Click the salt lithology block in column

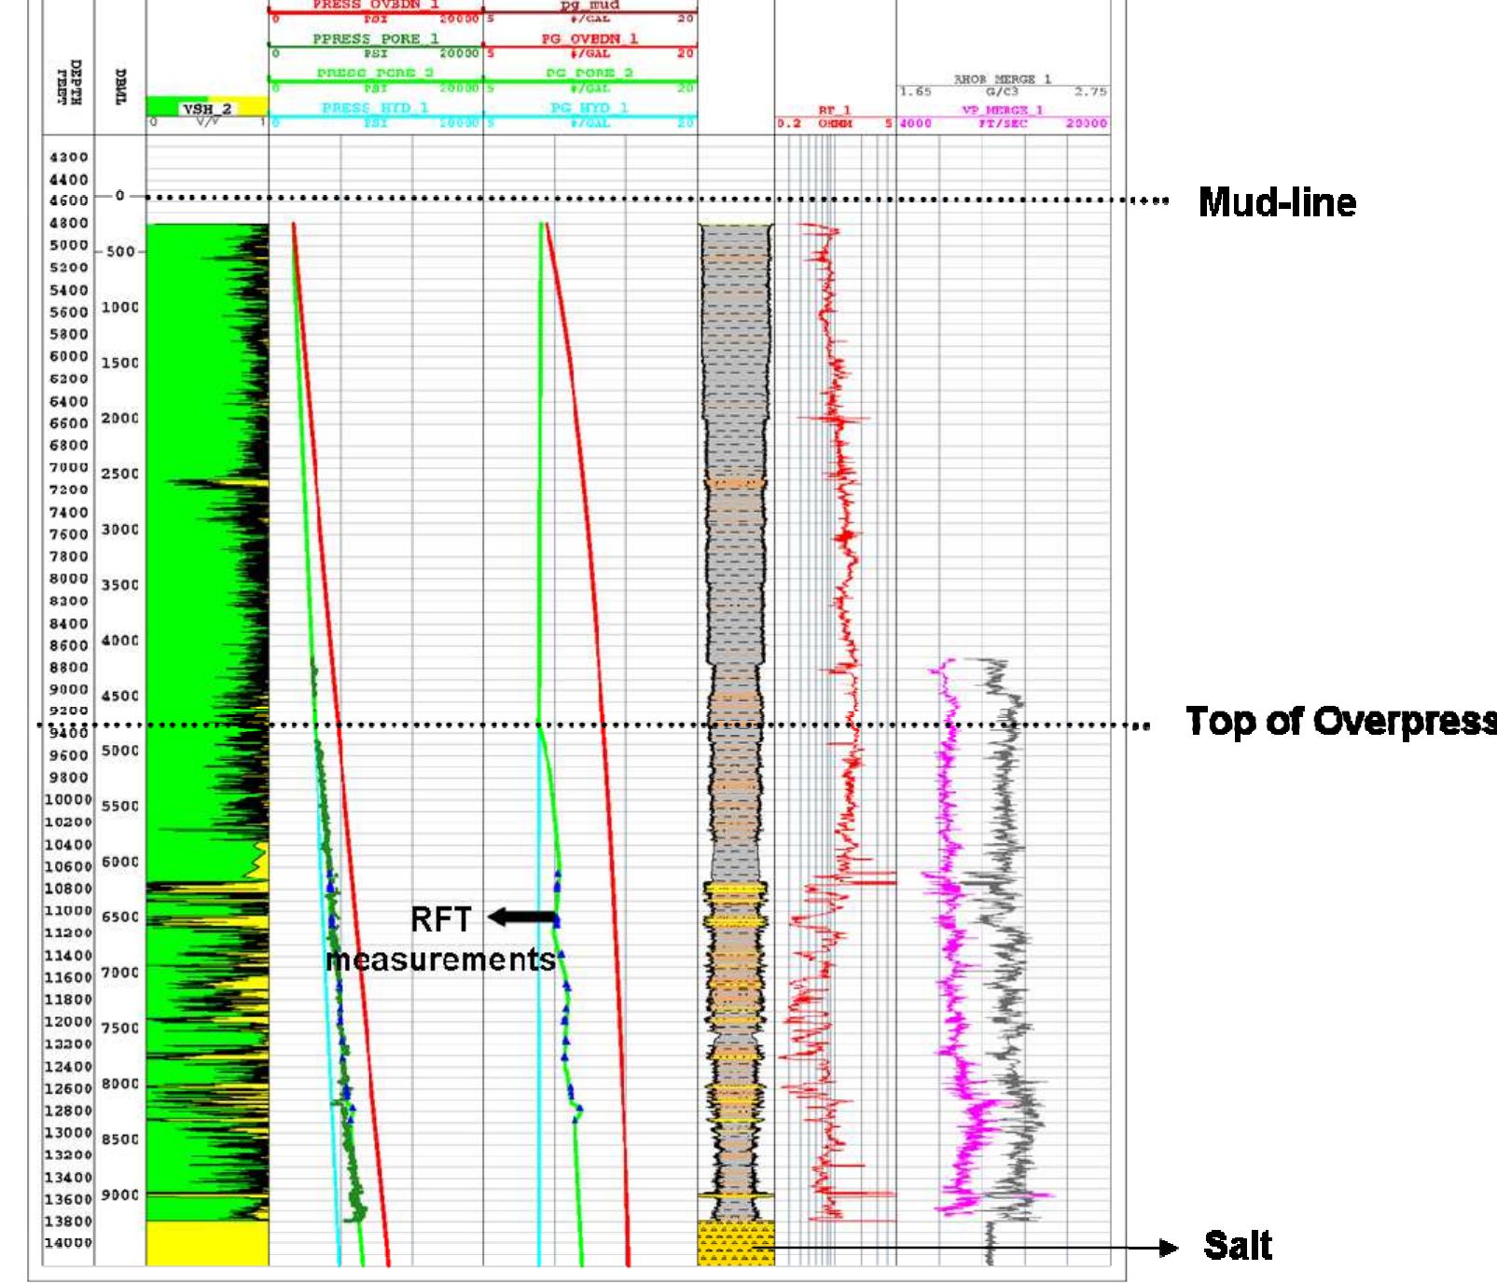736,1243
